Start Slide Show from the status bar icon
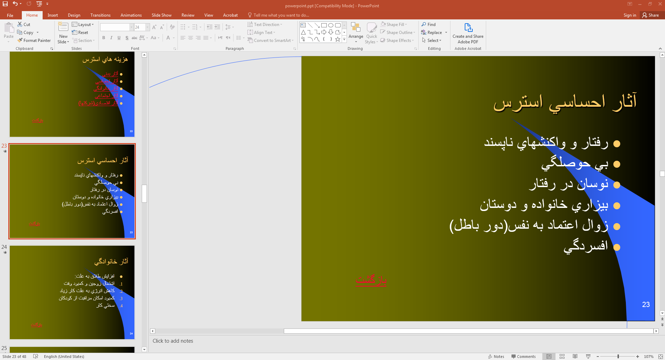The height and width of the screenshot is (360, 665). [588, 356]
